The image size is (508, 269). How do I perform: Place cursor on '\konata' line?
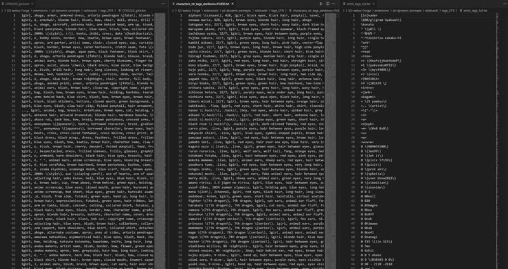click(x=368, y=24)
